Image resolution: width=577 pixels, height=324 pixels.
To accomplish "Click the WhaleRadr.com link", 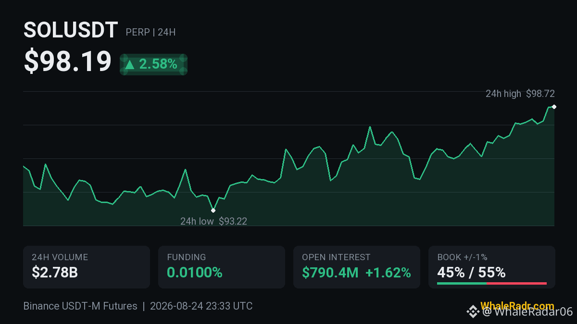I will pos(517,306).
